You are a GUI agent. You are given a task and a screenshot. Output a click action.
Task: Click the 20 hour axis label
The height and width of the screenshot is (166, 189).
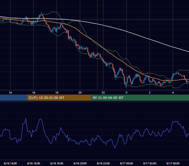click(x=80, y=93)
